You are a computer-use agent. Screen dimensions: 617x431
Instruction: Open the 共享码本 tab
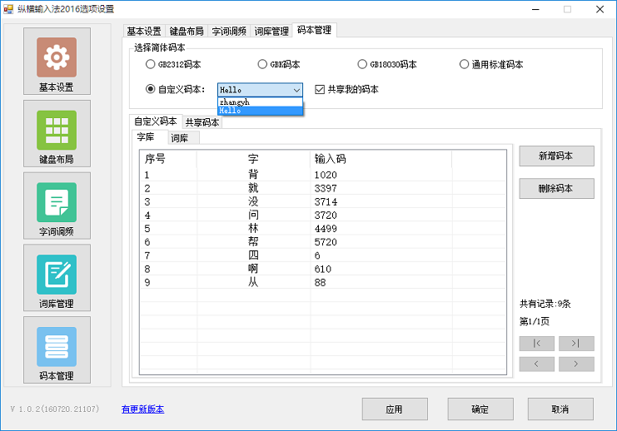coord(202,122)
